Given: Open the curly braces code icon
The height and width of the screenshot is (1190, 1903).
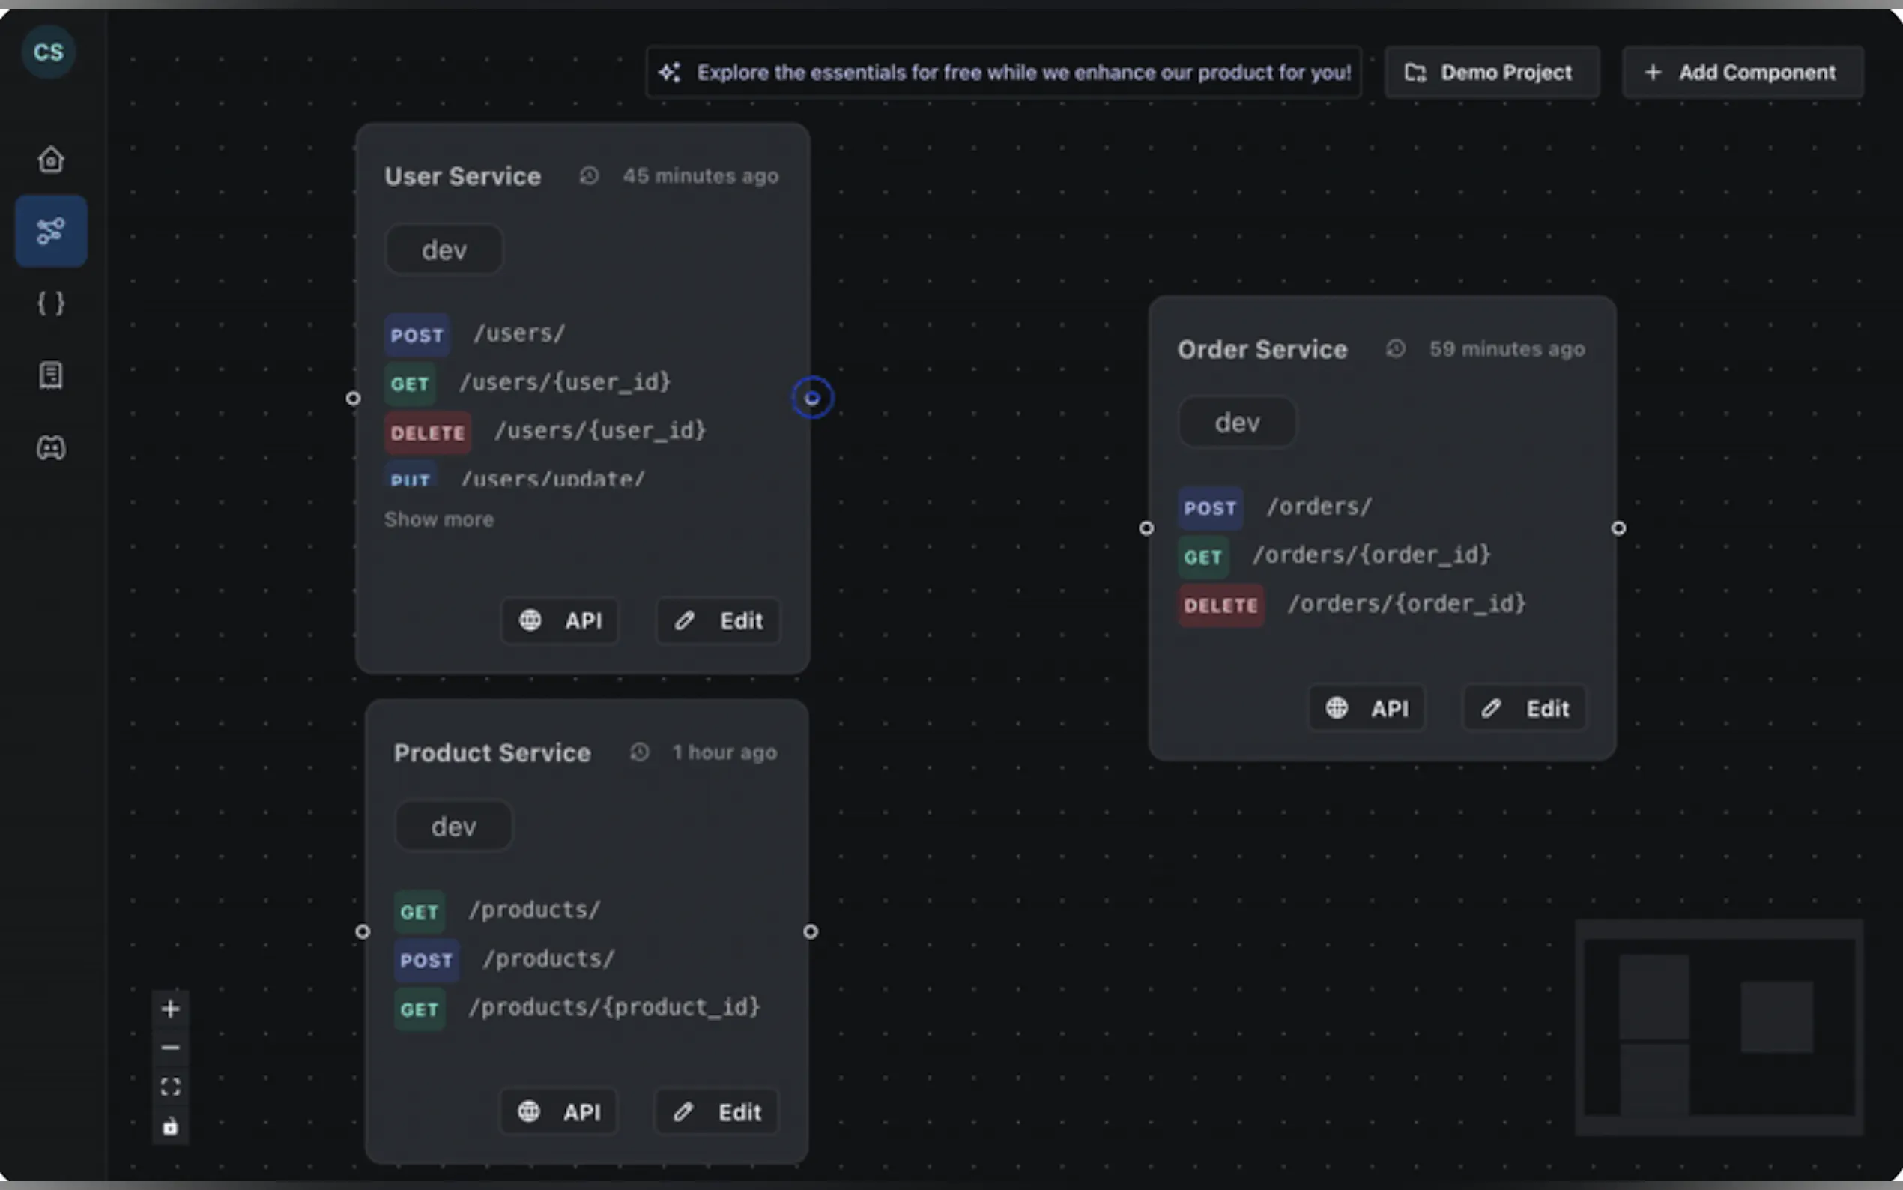Looking at the screenshot, I should click(51, 303).
